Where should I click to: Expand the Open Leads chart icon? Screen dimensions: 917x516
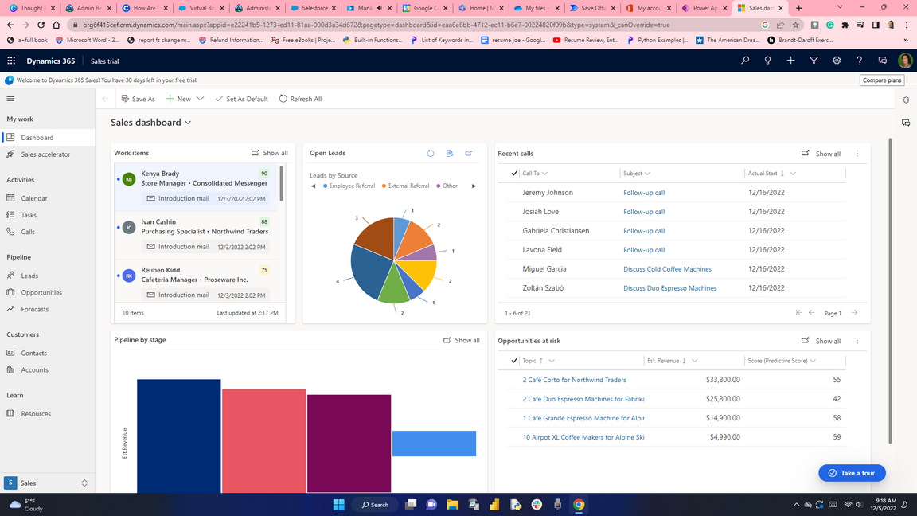click(468, 153)
